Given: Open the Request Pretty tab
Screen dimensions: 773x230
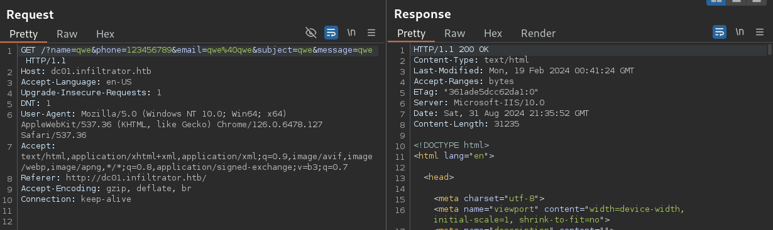Looking at the screenshot, I should click(x=24, y=34).
